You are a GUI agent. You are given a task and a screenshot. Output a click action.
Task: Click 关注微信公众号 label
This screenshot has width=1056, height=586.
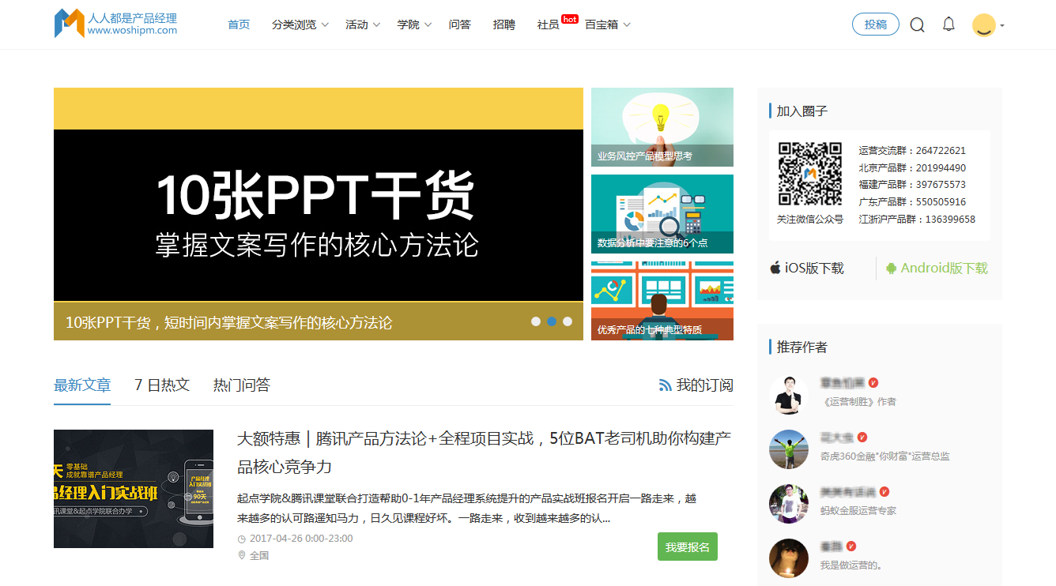point(810,220)
